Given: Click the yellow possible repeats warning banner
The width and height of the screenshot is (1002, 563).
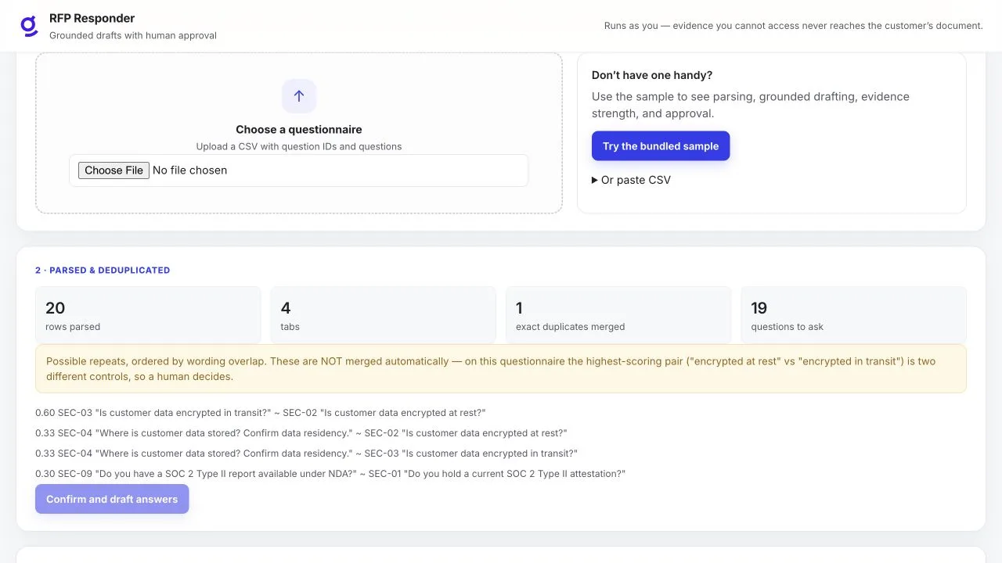Looking at the screenshot, I should pos(501,369).
